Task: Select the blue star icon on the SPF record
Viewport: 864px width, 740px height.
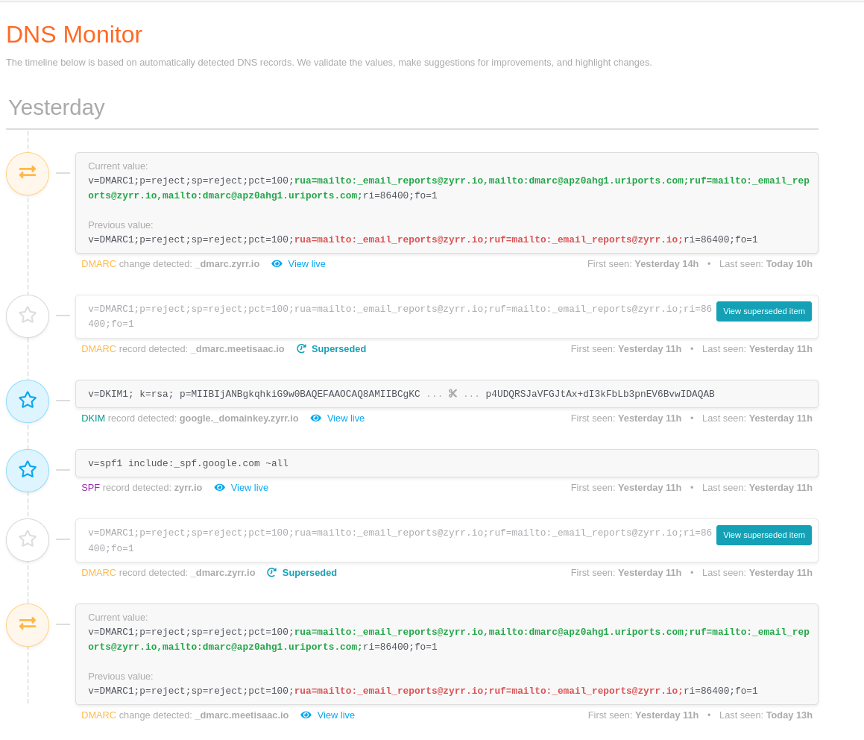Action: (28, 470)
